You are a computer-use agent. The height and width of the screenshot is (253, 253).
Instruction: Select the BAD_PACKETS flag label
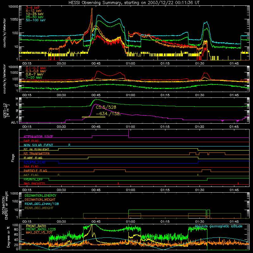34,183
